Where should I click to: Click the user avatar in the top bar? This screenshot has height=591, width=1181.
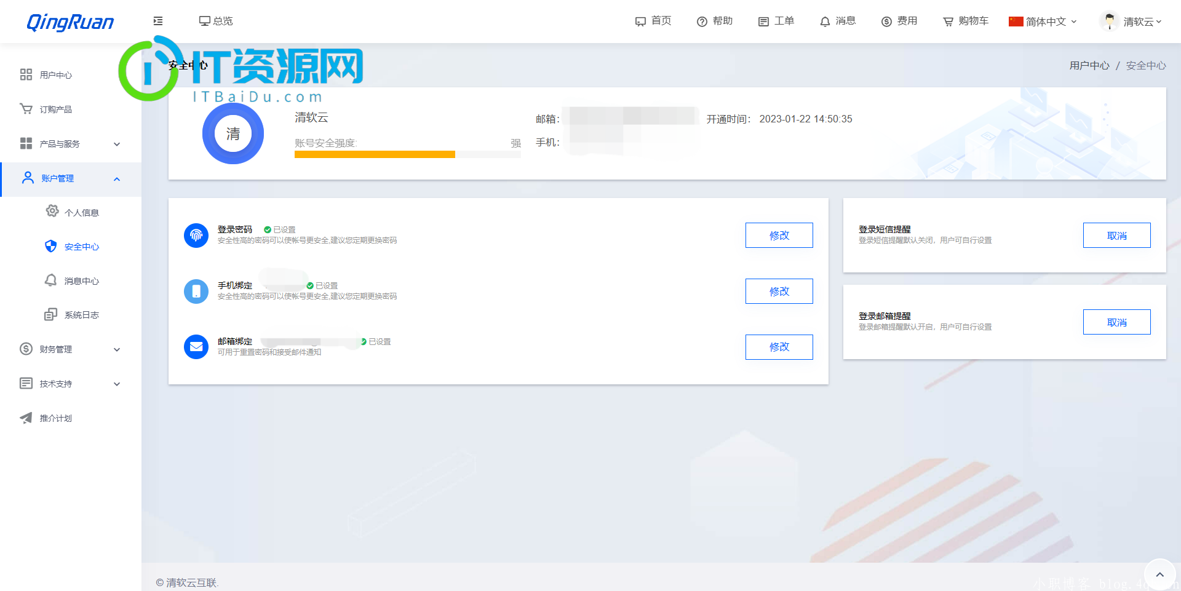coord(1109,22)
